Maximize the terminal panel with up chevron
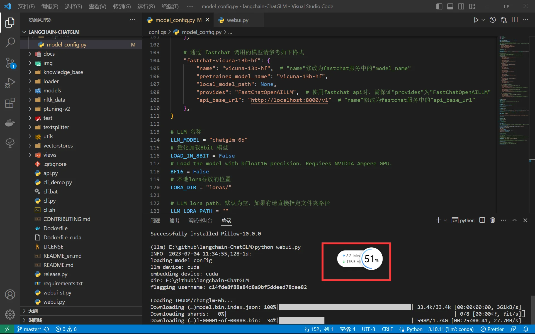This screenshot has width=535, height=334. coord(514,220)
